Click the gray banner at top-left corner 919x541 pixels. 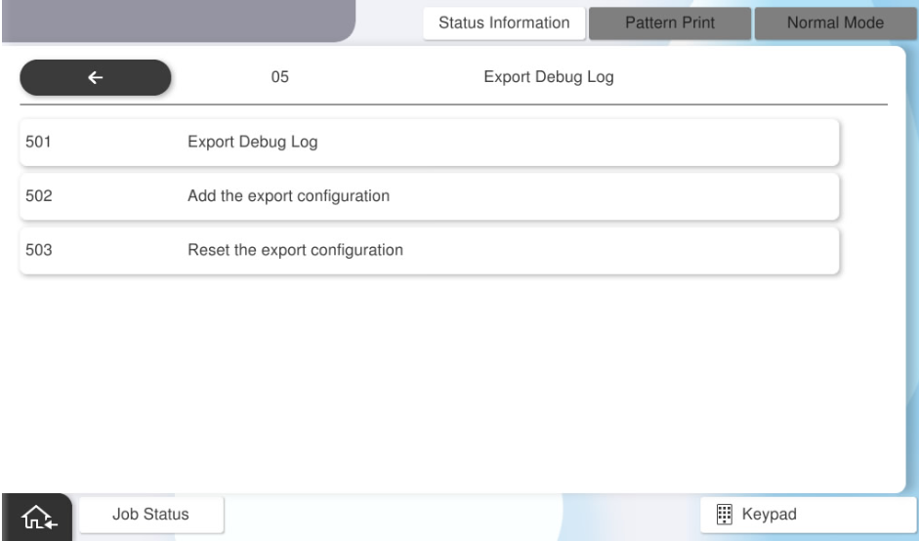click(176, 20)
